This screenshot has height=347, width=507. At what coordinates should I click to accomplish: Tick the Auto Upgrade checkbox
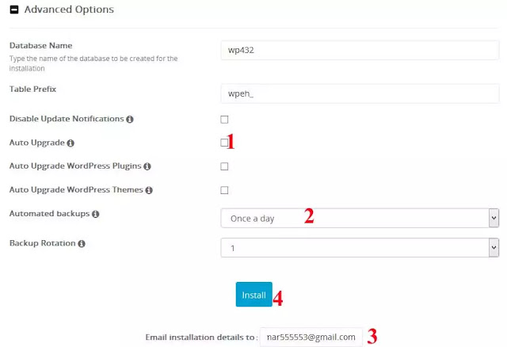coord(224,143)
